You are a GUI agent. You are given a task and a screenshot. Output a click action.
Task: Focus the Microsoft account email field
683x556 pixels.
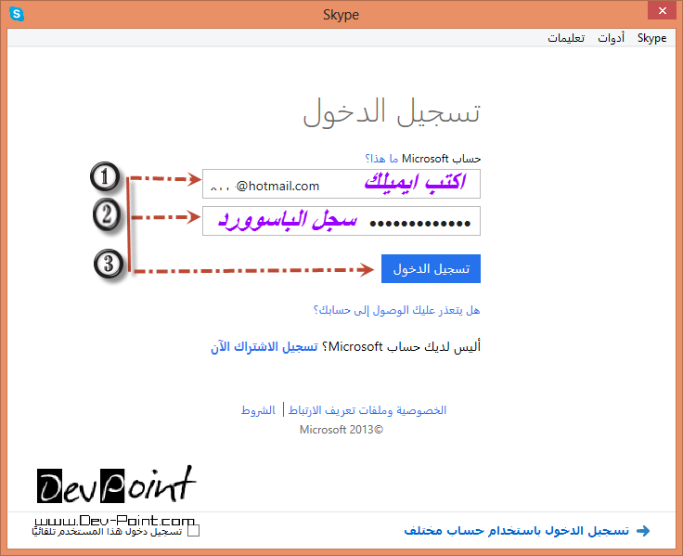click(x=341, y=184)
